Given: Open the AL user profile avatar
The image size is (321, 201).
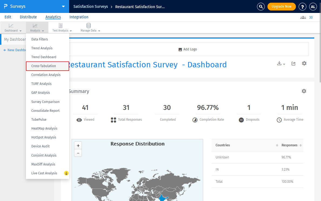Looking at the screenshot, I should click(x=313, y=7).
